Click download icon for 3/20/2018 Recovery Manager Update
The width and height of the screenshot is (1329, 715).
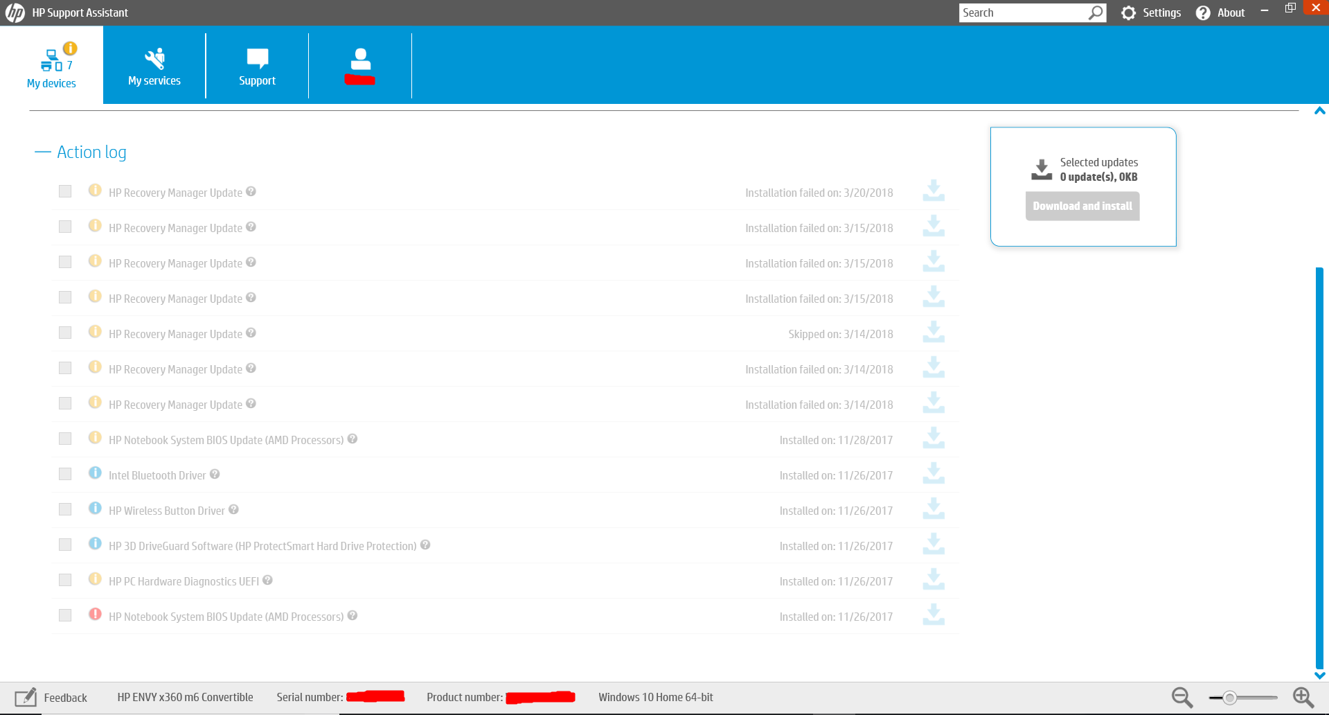[x=934, y=191]
